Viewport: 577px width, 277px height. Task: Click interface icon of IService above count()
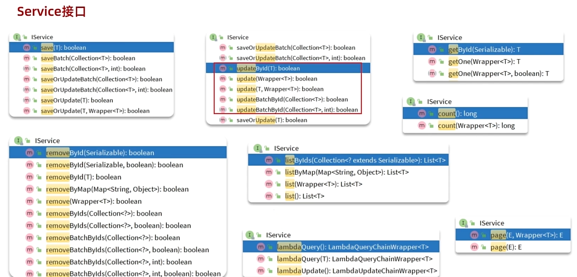point(411,102)
